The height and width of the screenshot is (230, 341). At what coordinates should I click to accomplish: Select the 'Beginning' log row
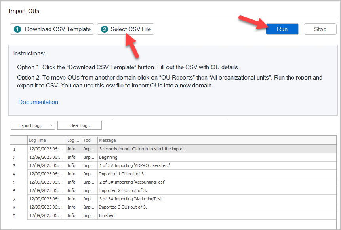point(108,157)
